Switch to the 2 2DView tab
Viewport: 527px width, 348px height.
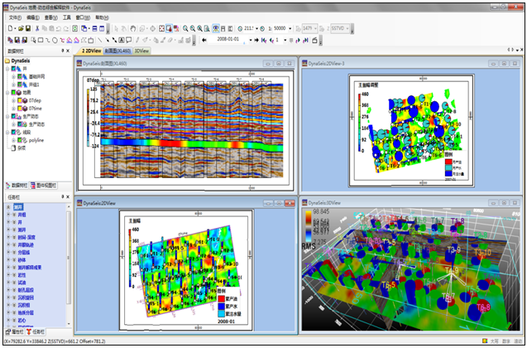point(90,51)
